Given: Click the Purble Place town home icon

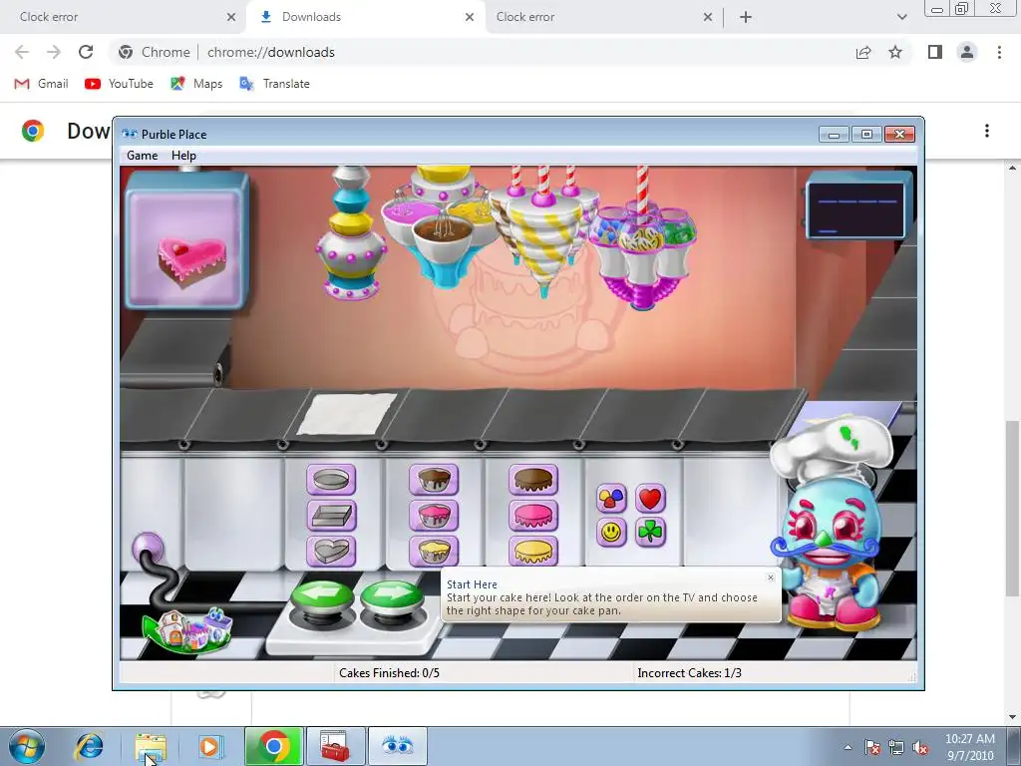Looking at the screenshot, I should tap(188, 630).
